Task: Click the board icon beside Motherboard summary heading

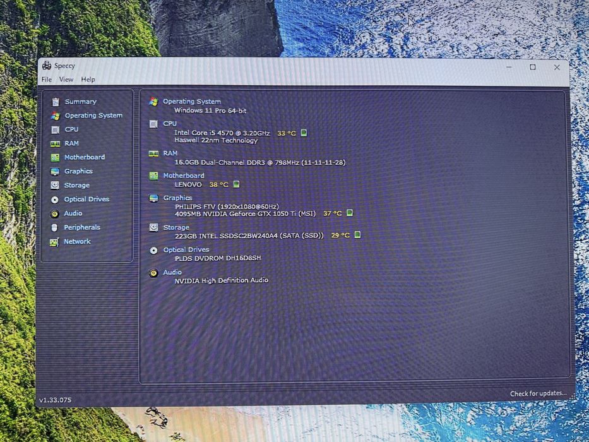Action: 153,176
